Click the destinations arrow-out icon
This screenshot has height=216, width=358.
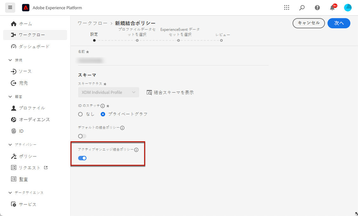(14, 83)
